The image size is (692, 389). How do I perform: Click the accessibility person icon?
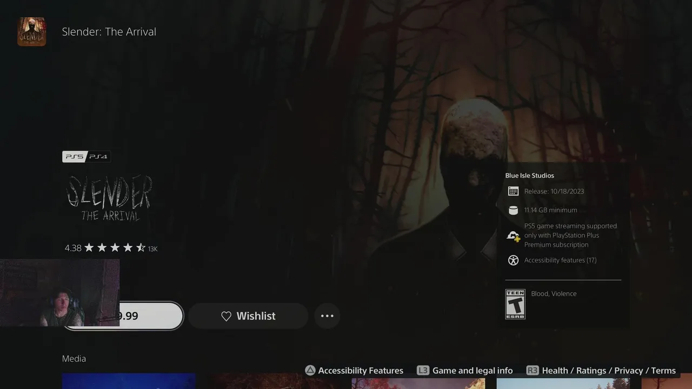(513, 260)
